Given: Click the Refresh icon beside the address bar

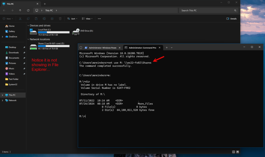Looking at the screenshot, I should [x=28, y=11].
